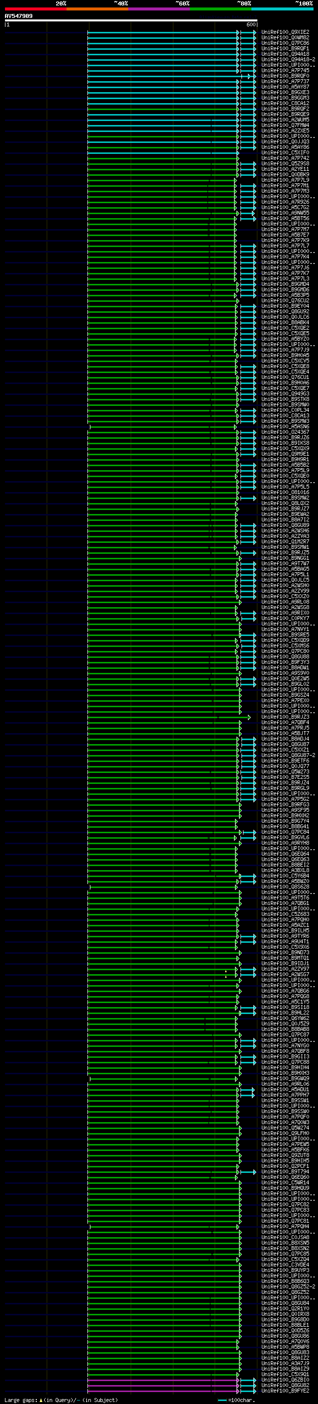Select label UniRef100_B9SMW1

(285, 547)
